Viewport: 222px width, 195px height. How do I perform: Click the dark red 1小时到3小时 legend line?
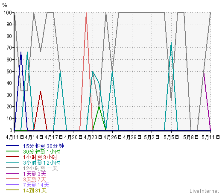pos(12,157)
